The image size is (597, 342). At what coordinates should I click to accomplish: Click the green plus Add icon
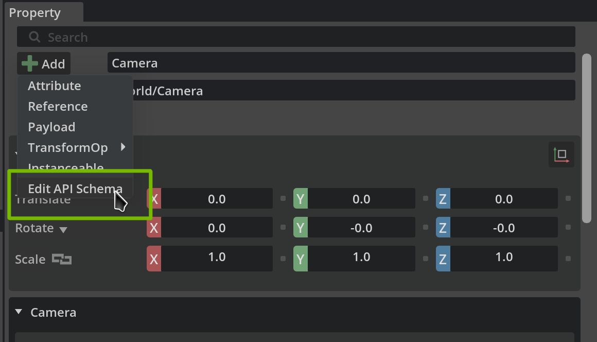[x=30, y=64]
